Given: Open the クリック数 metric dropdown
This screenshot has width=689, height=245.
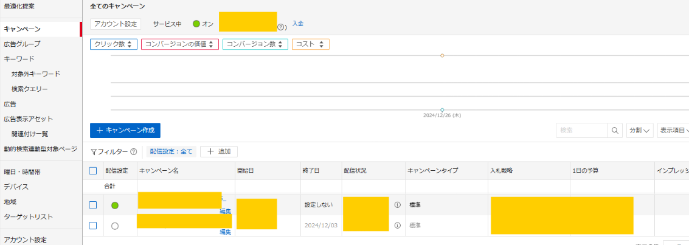Looking at the screenshot, I should click(x=113, y=44).
